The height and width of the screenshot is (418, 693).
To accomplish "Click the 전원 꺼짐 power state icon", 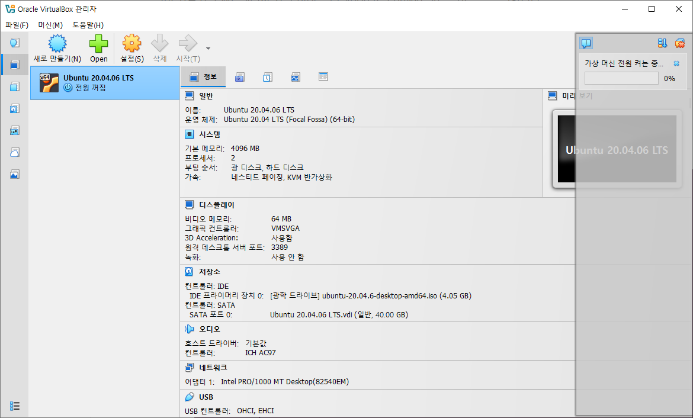I will click(x=68, y=88).
